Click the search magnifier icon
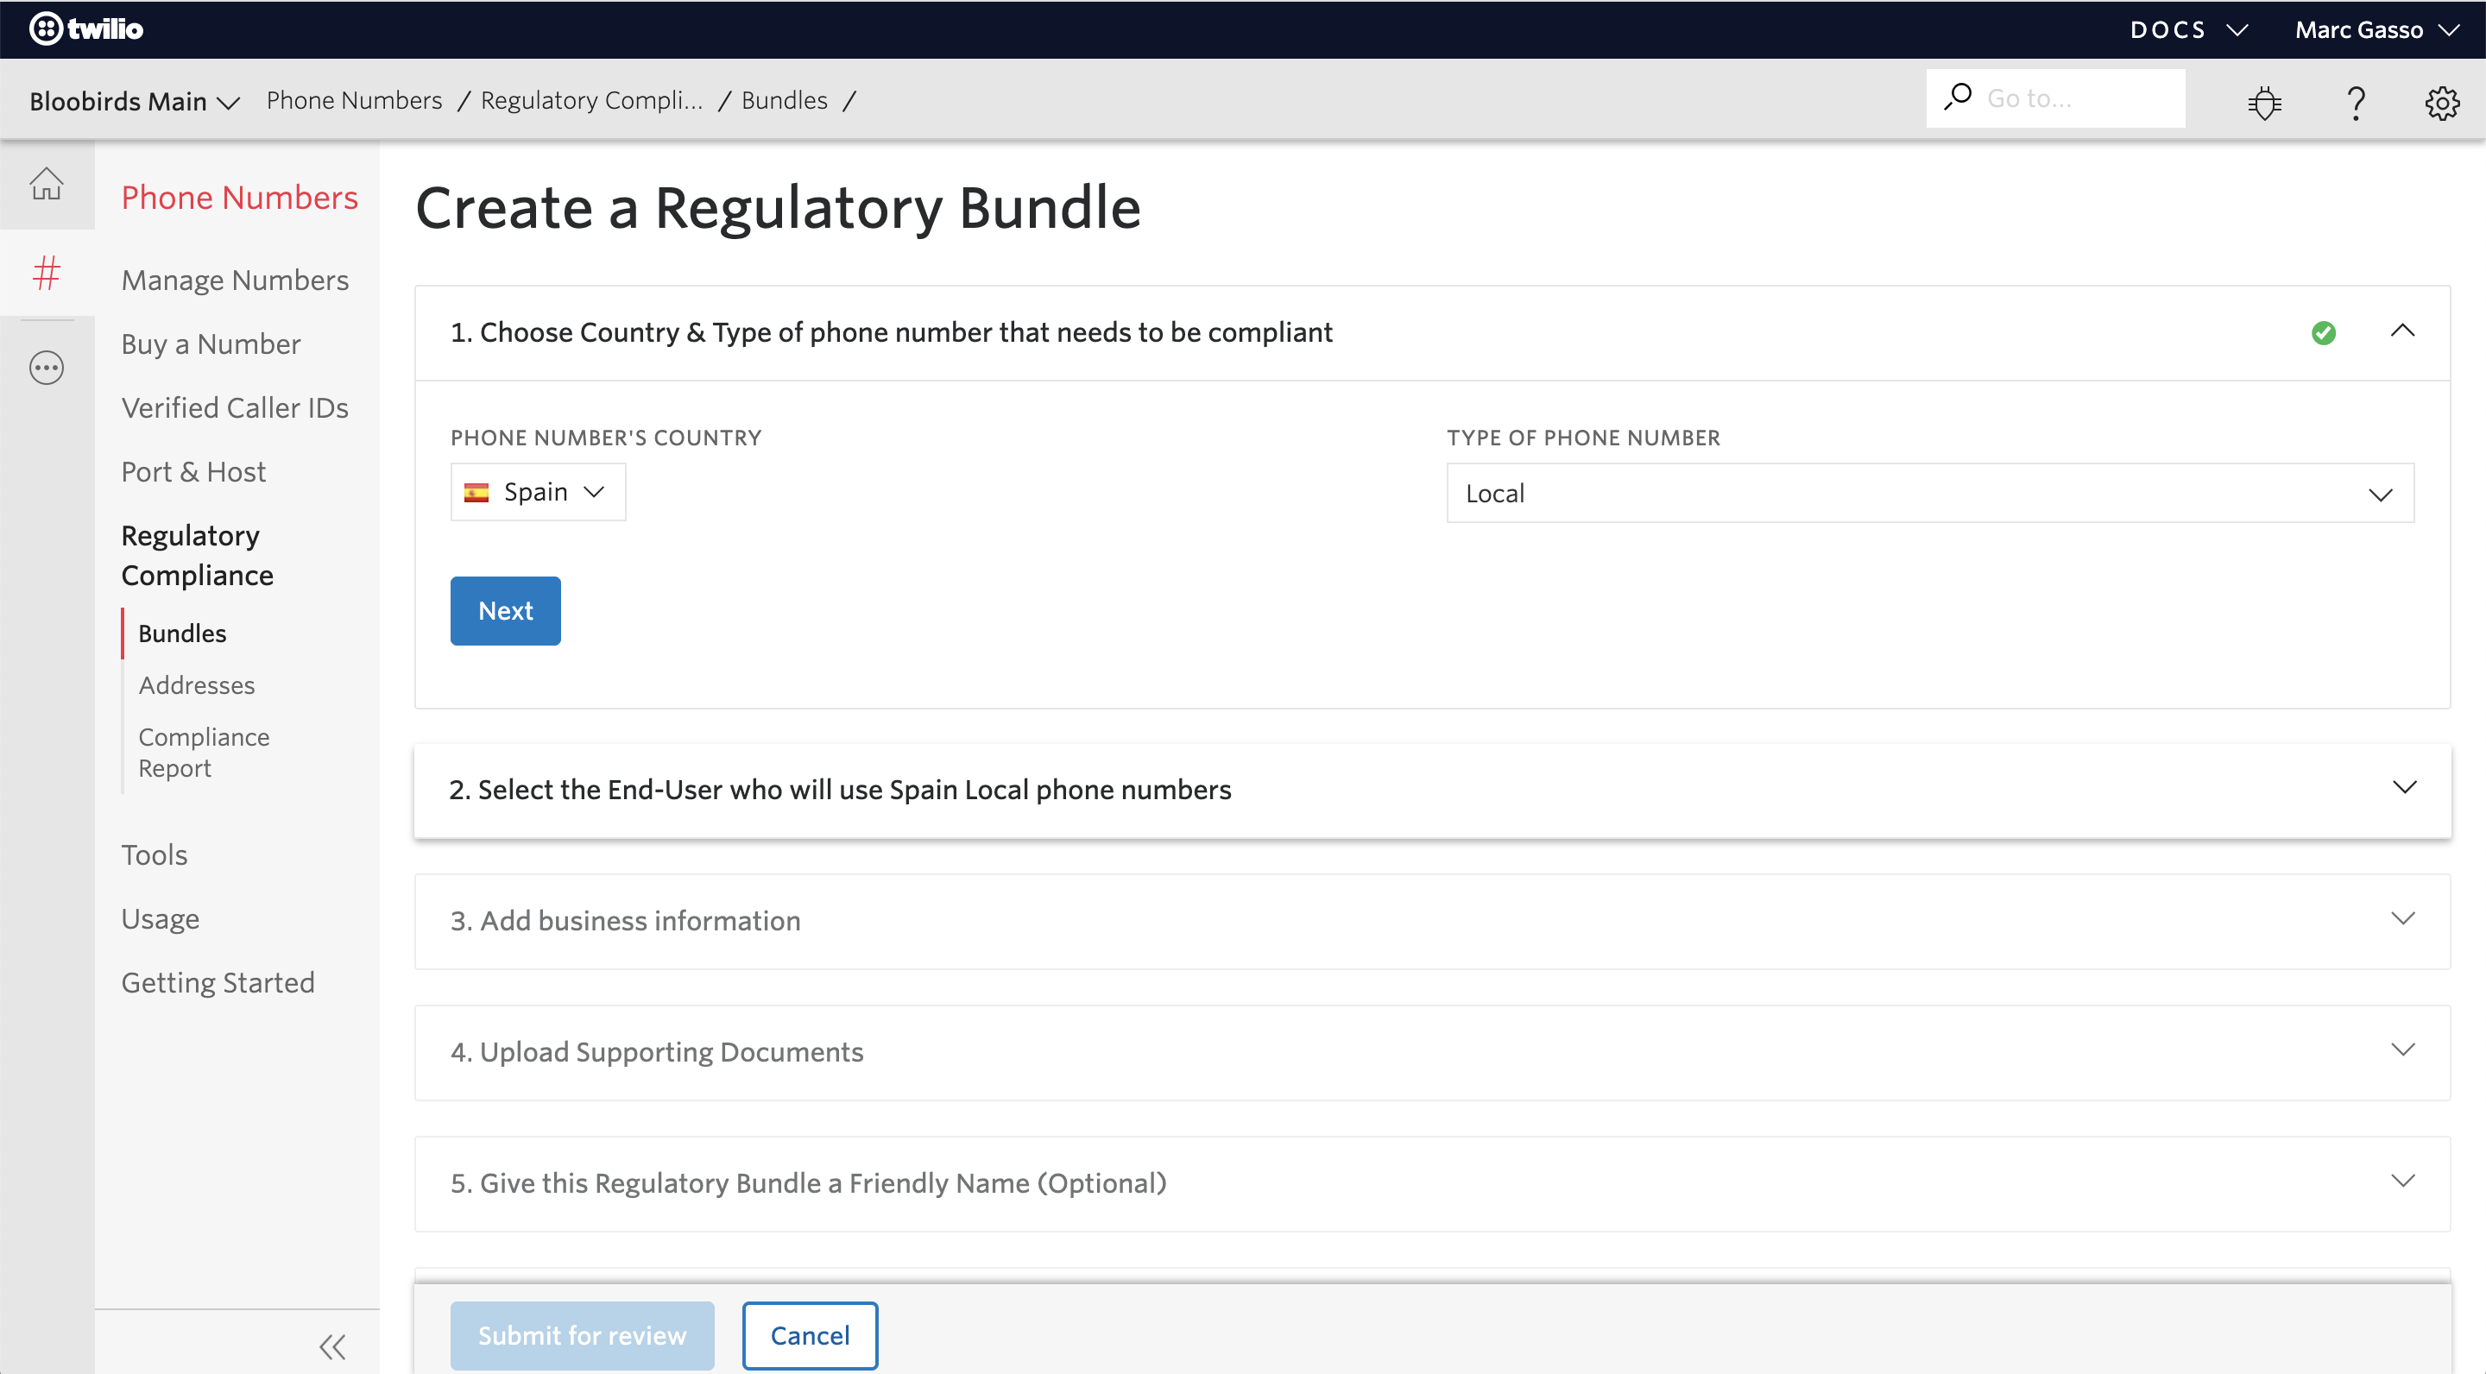Image resolution: width=2486 pixels, height=1374 pixels. tap(1957, 97)
